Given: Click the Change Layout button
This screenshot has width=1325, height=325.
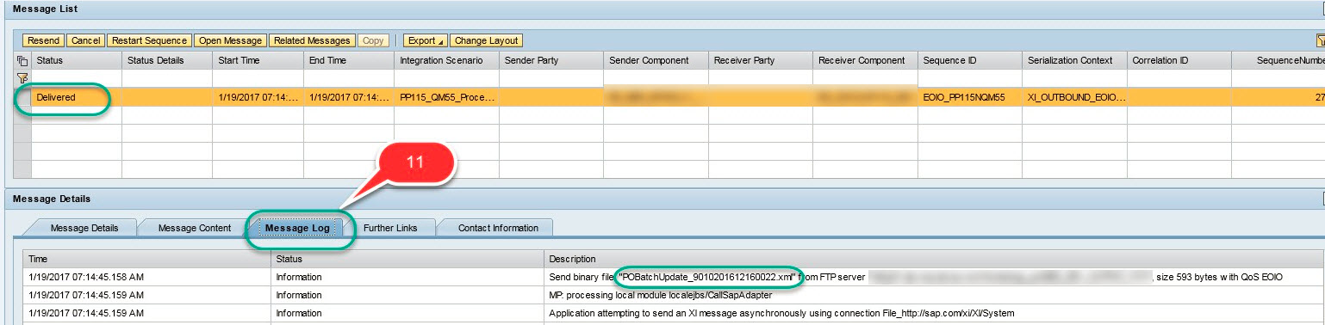Looking at the screenshot, I should pos(487,40).
